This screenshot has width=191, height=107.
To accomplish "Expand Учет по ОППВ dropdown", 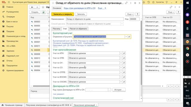I will (x=121, y=72).
